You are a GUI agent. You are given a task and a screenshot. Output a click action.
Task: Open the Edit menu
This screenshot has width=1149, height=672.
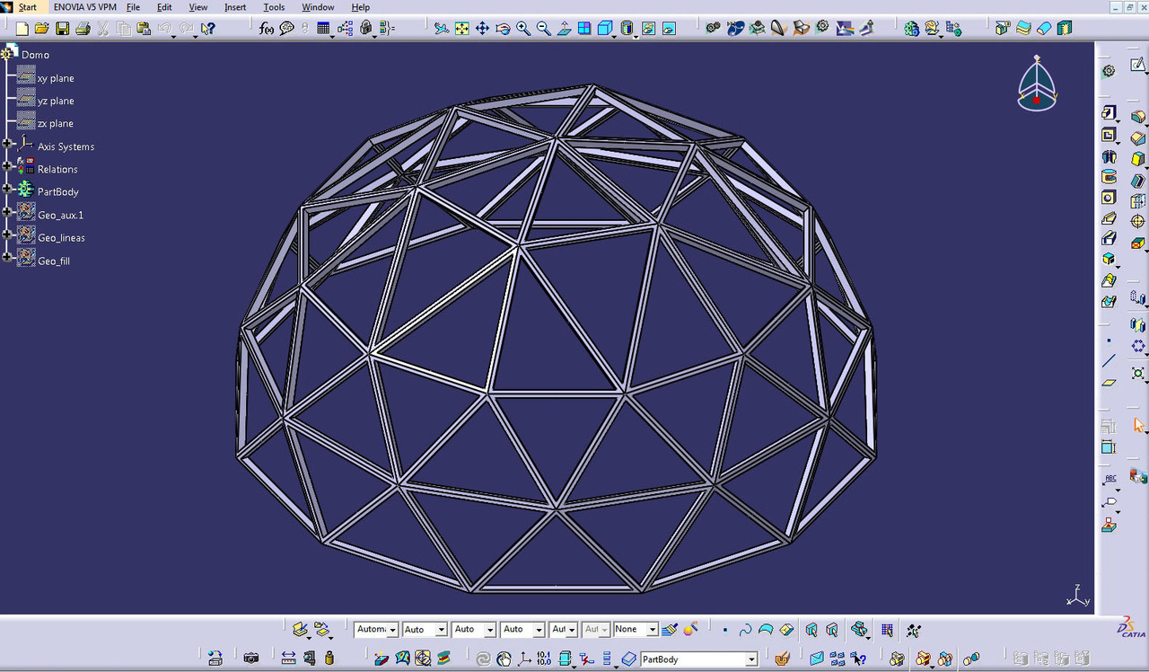coord(164,7)
